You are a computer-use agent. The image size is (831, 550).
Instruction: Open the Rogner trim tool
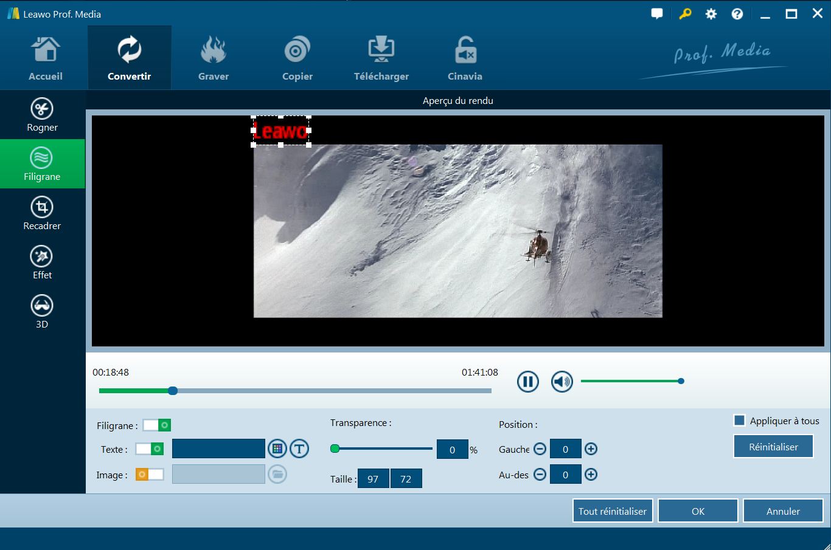pos(42,115)
